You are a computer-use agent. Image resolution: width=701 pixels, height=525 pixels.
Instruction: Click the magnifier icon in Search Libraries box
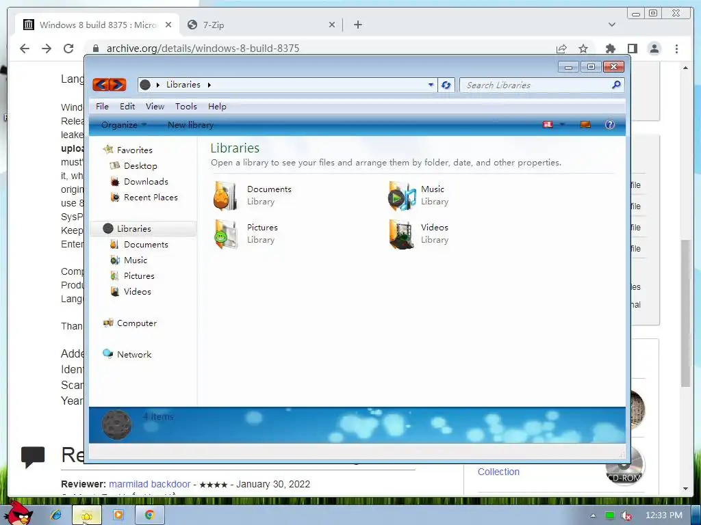[x=617, y=84]
